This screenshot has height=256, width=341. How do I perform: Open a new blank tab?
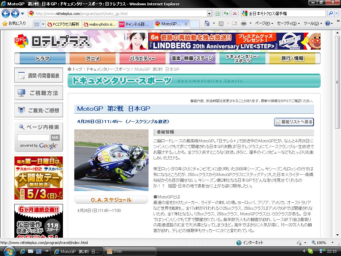tap(195, 24)
